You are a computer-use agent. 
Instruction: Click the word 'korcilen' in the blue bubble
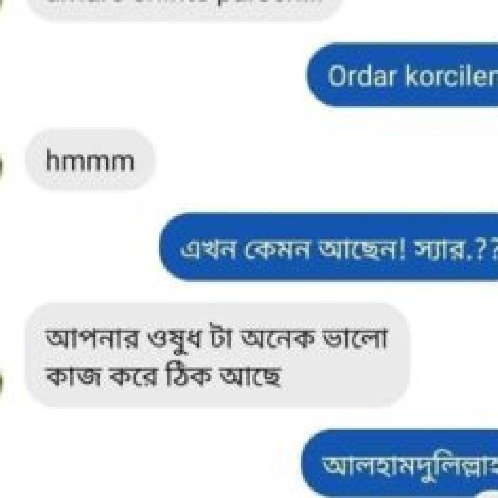[x=451, y=76]
